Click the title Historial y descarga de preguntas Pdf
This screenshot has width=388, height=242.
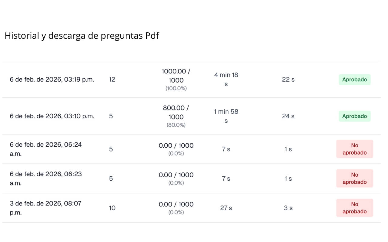tap(82, 35)
